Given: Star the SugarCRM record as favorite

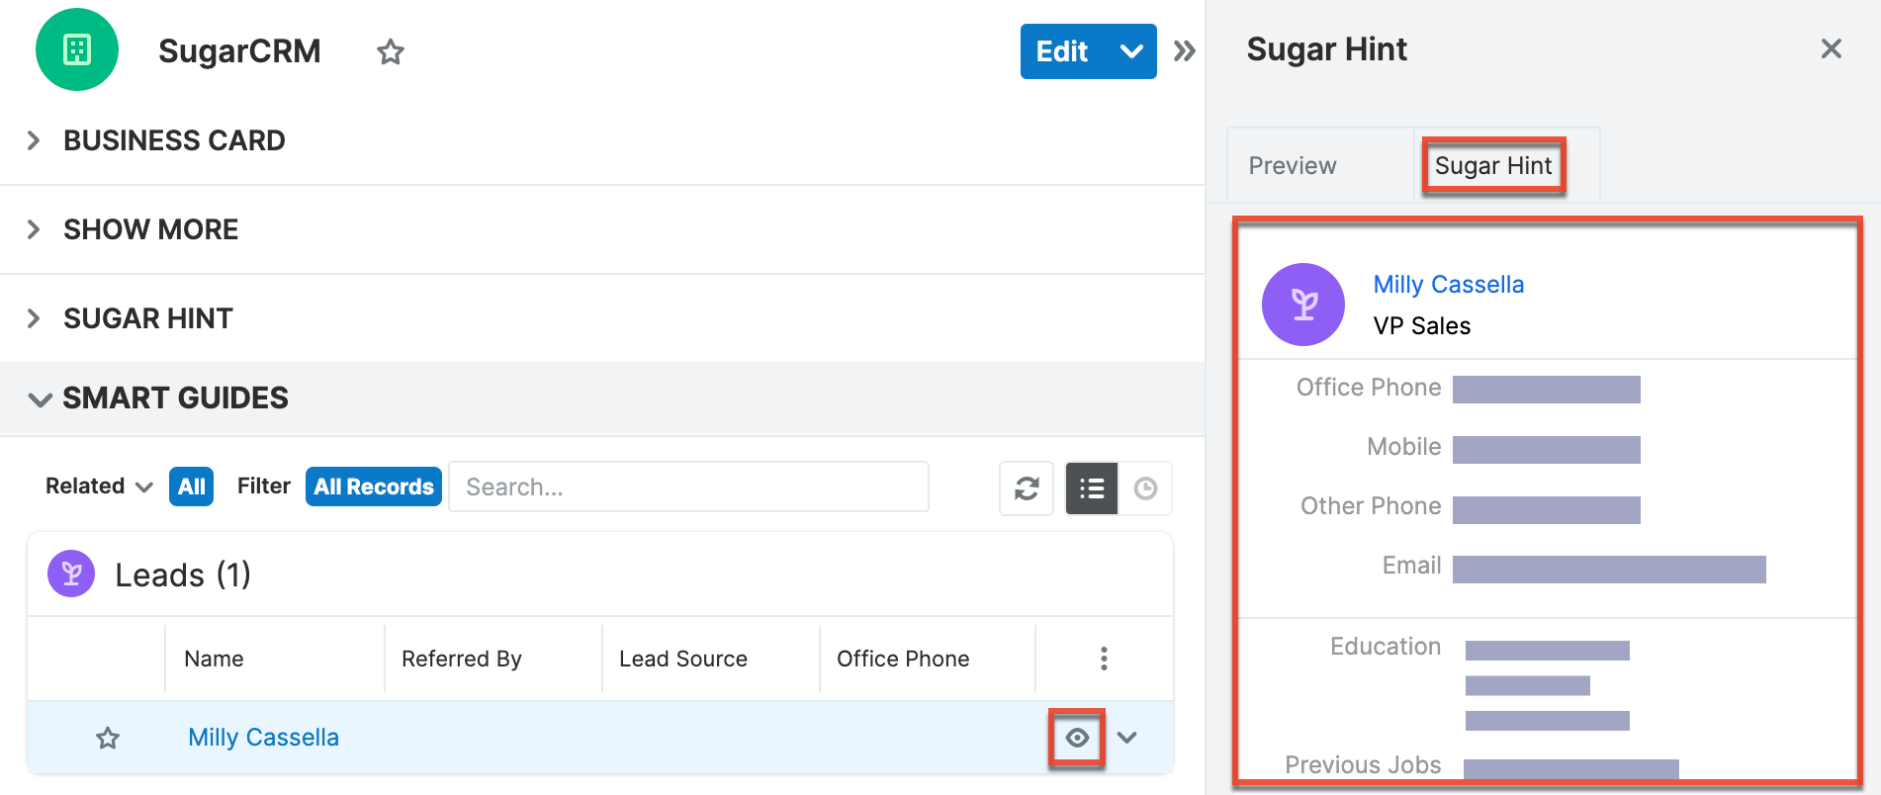Looking at the screenshot, I should point(391,51).
